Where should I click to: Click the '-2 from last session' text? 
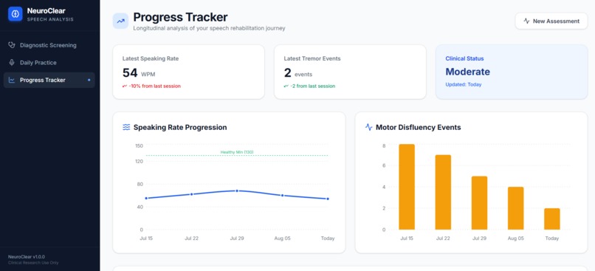pos(313,86)
